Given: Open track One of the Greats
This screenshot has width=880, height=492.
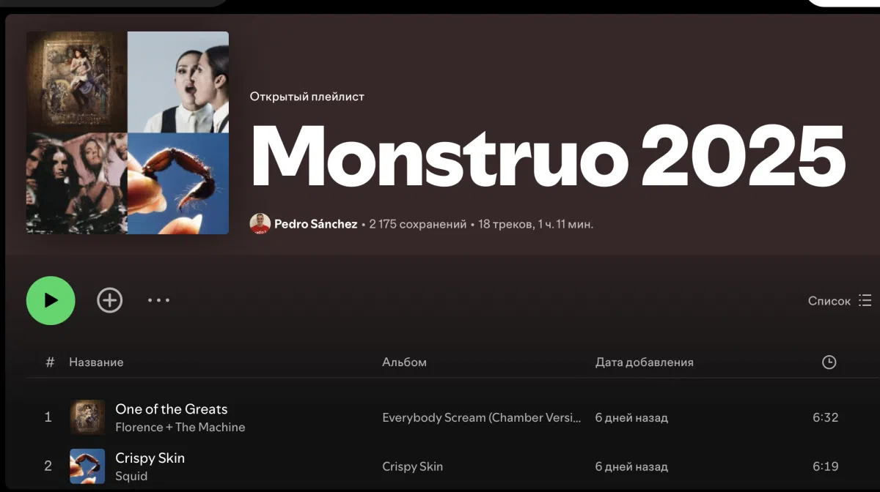Looking at the screenshot, I should (172, 409).
